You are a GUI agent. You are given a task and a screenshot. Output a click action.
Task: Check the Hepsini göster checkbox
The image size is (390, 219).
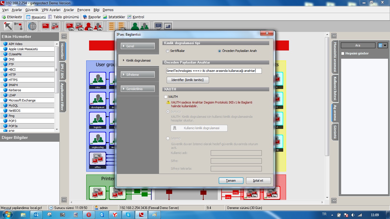[343, 54]
